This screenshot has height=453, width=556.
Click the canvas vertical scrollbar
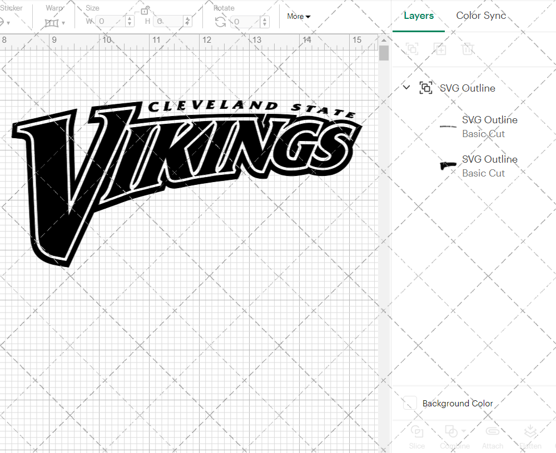(383, 53)
